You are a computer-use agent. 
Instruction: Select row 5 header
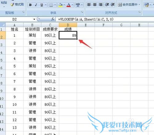point(3,58)
